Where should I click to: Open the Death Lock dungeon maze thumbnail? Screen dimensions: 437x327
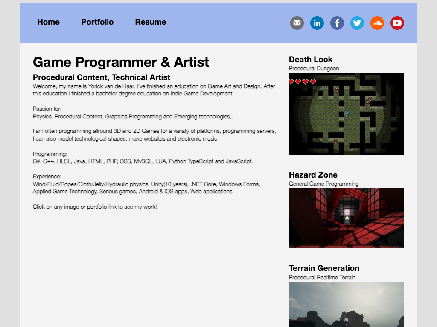pyautogui.click(x=346, y=114)
